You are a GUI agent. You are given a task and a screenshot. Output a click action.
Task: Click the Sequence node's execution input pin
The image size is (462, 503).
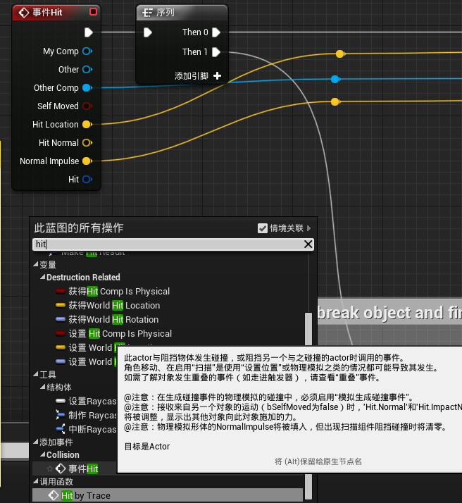pyautogui.click(x=147, y=32)
